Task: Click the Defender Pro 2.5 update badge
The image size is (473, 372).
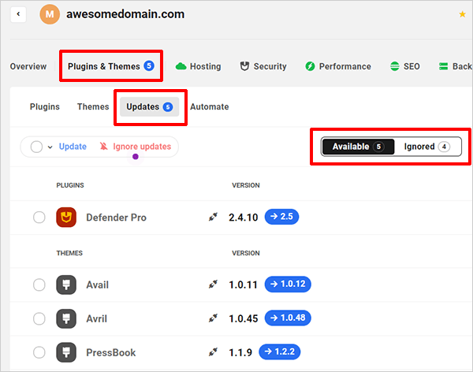Action: click(283, 217)
